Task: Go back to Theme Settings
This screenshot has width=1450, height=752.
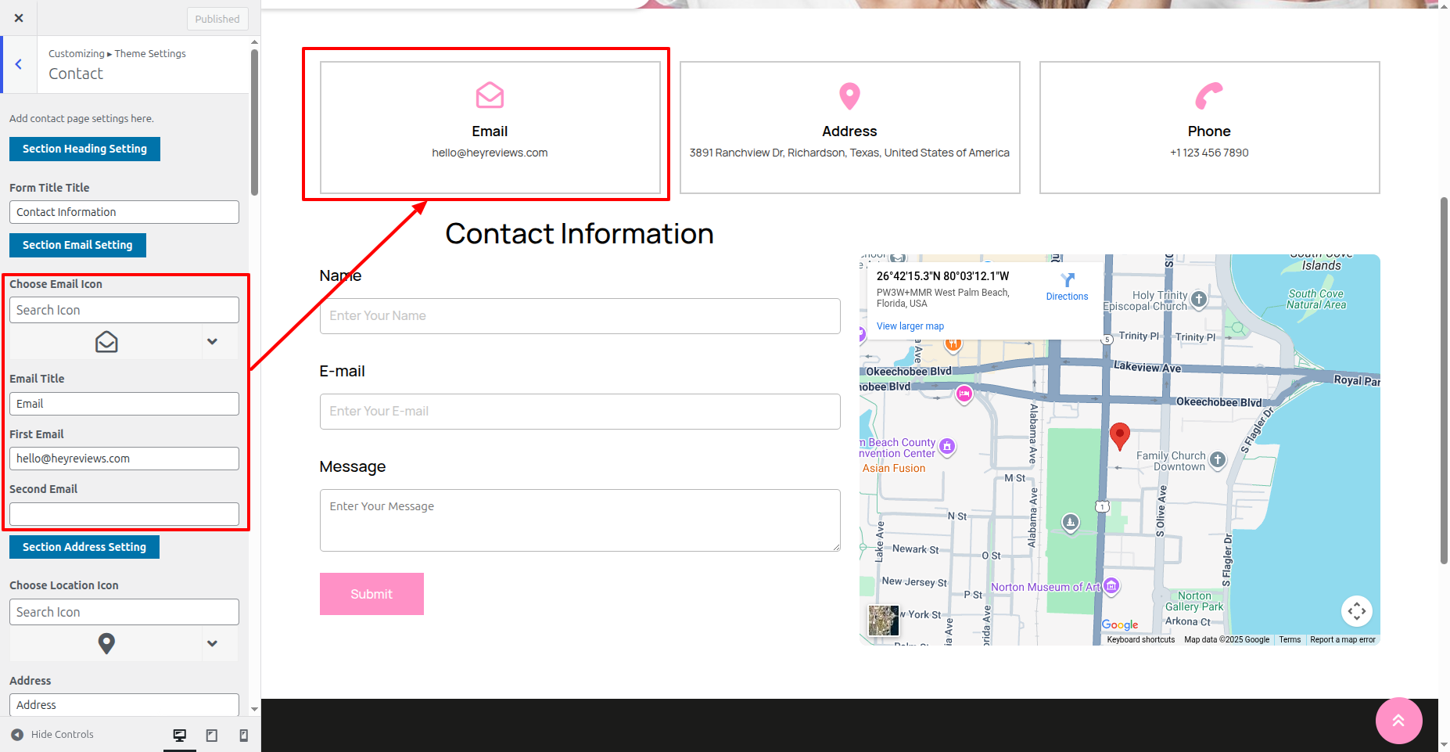Action: pos(19,64)
